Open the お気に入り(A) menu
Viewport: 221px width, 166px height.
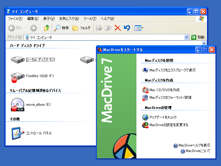69,19
